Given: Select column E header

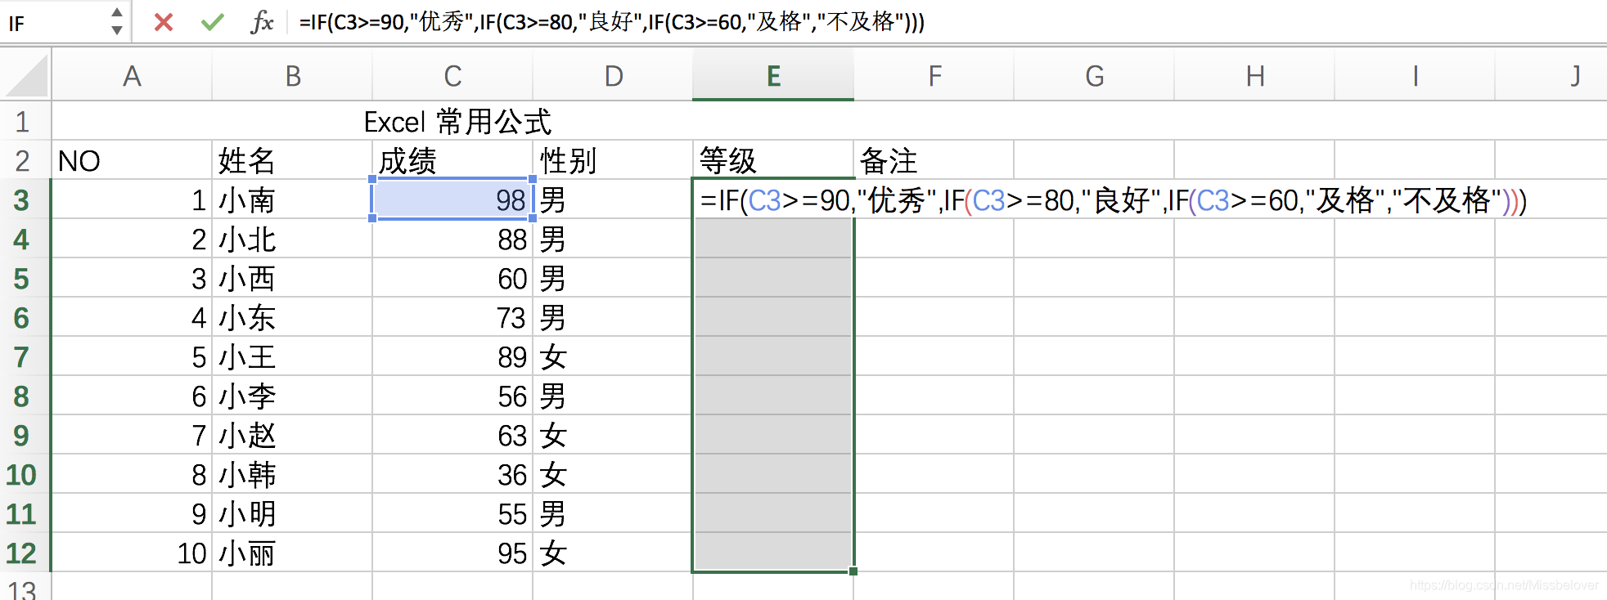Looking at the screenshot, I should [x=772, y=75].
